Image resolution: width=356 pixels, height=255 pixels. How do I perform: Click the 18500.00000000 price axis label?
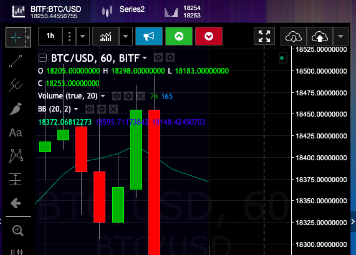point(321,71)
